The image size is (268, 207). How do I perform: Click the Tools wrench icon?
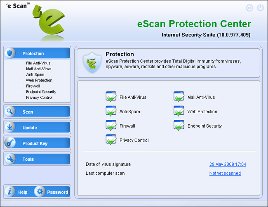tap(10, 159)
